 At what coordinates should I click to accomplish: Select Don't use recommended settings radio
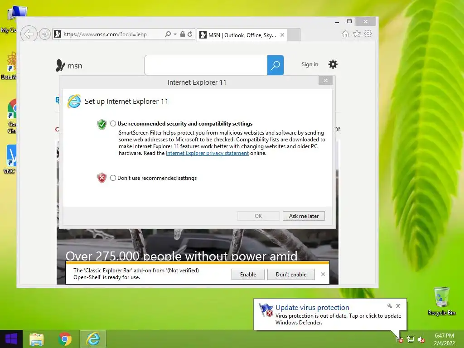pyautogui.click(x=113, y=178)
